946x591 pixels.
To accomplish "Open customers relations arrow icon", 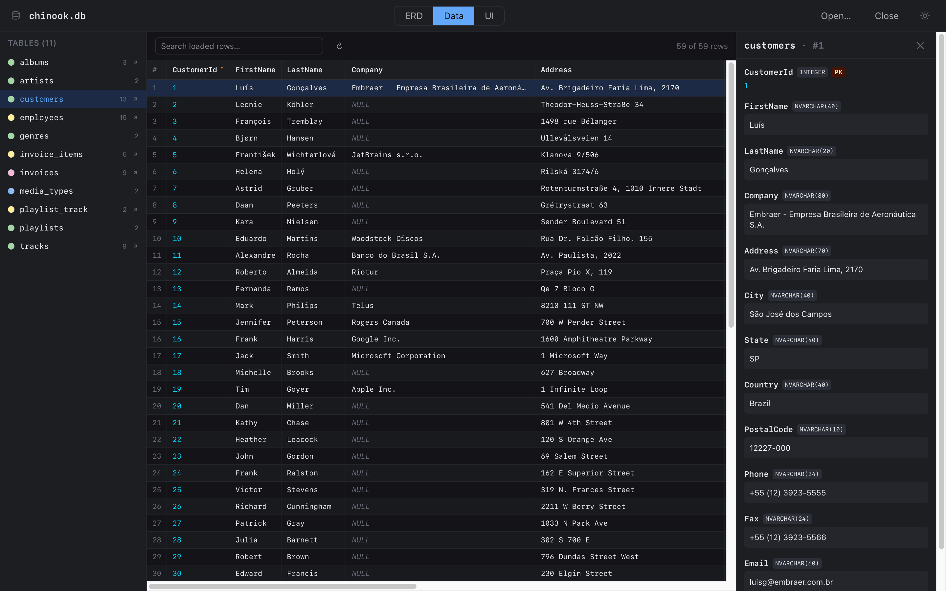I will [136, 99].
